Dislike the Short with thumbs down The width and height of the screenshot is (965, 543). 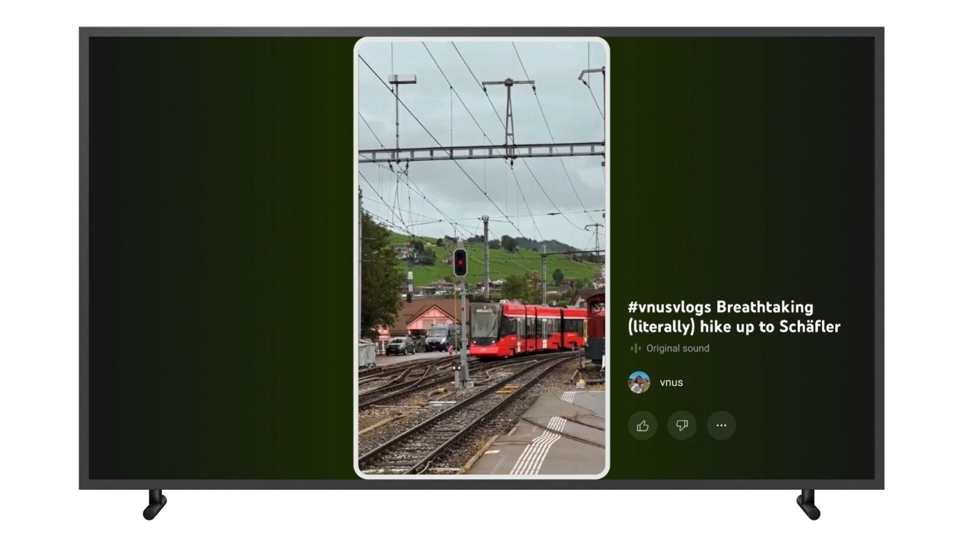(x=682, y=425)
